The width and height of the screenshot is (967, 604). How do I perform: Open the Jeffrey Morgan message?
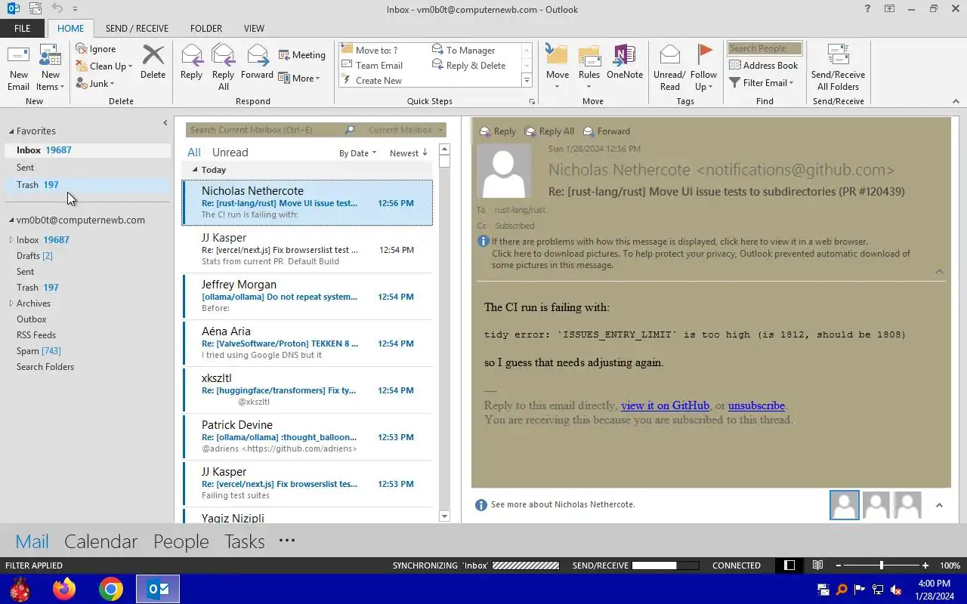[307, 296]
